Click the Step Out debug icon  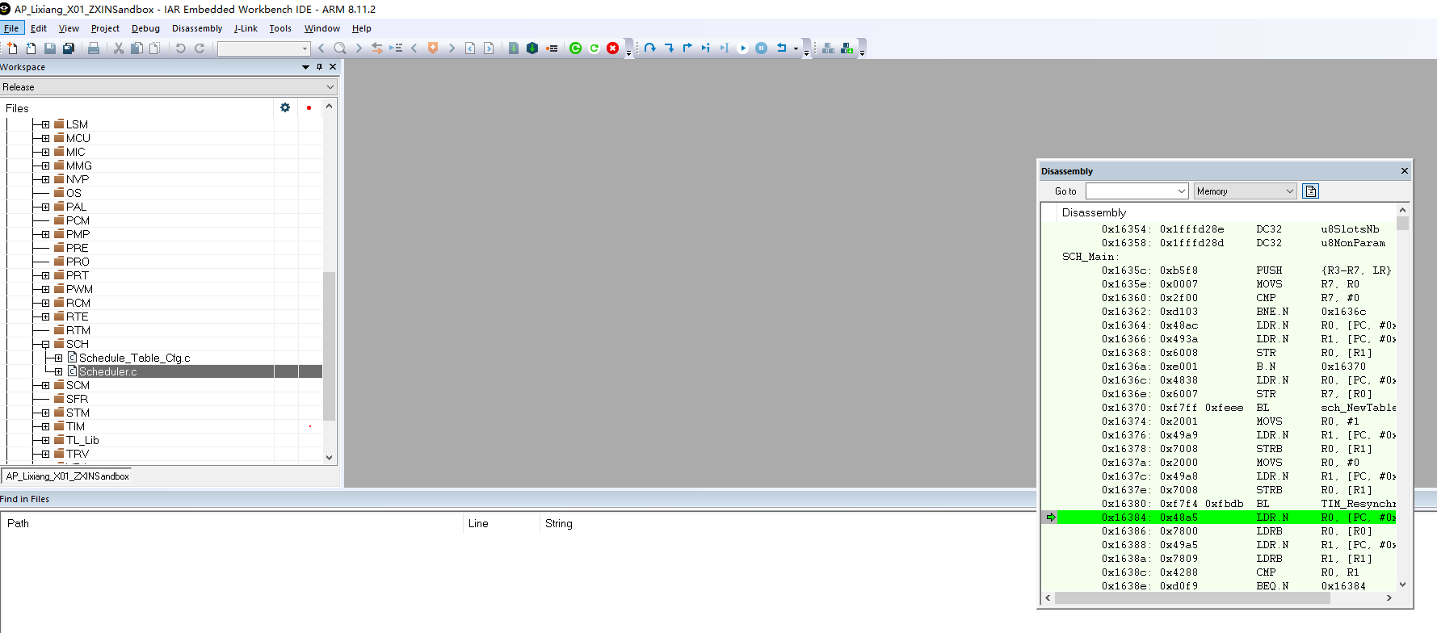[687, 48]
